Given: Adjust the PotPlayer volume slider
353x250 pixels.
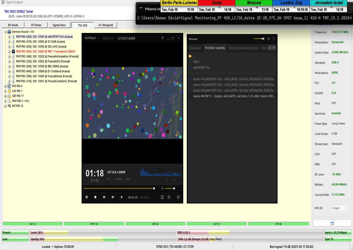Looking at the screenshot, I should 171,188.
